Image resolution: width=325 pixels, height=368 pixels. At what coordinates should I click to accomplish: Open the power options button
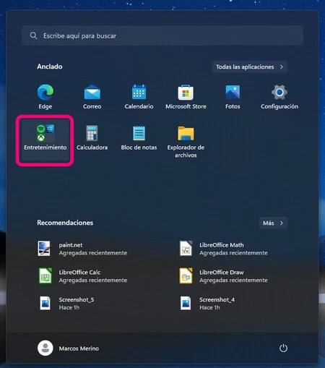coord(283,348)
